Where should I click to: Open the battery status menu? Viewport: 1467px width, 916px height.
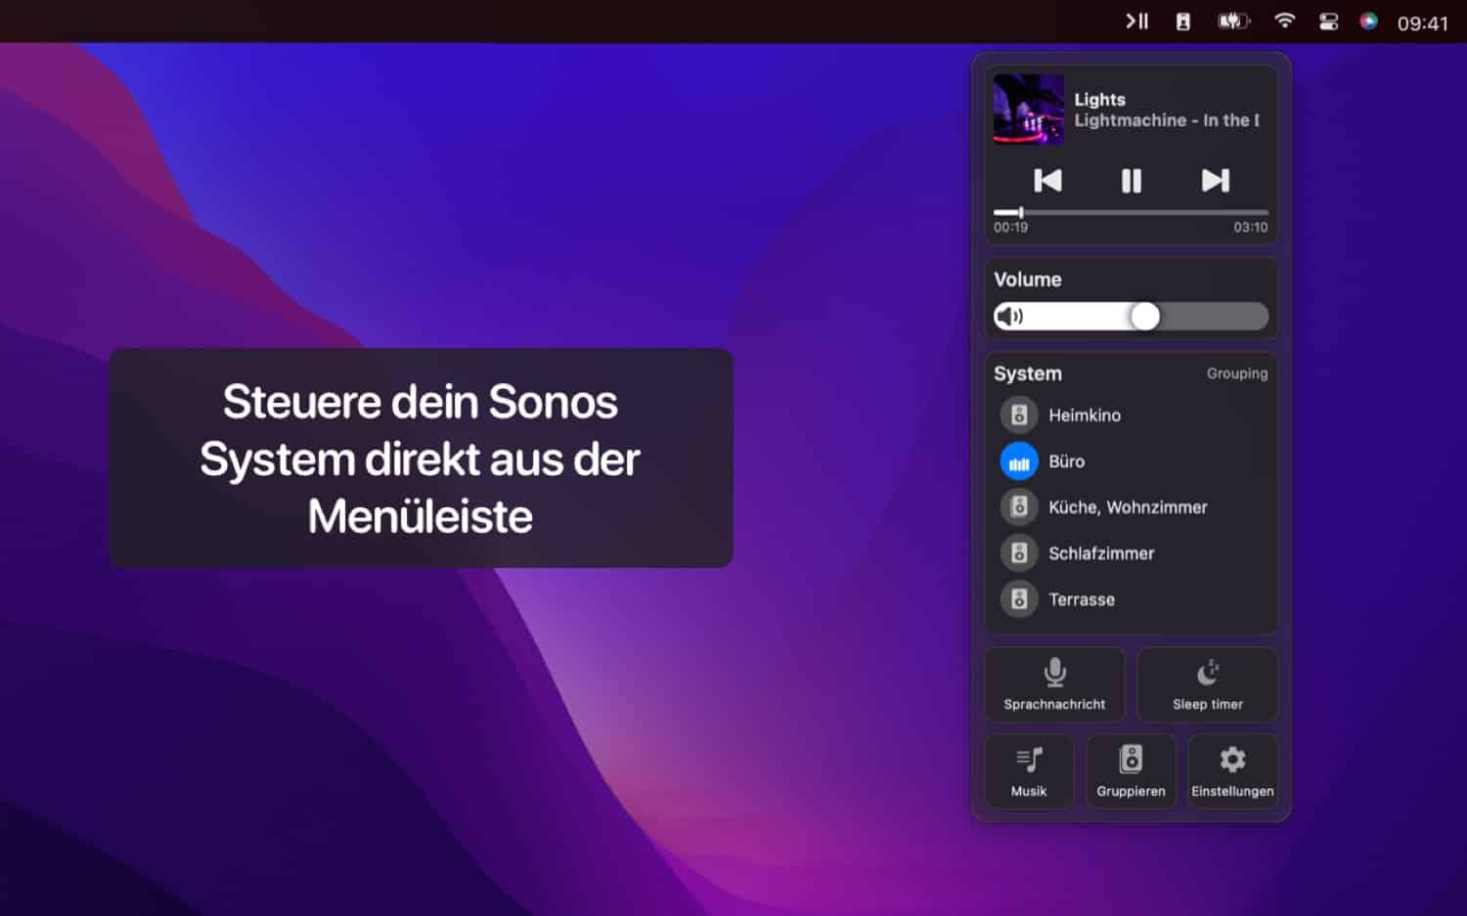pos(1233,22)
